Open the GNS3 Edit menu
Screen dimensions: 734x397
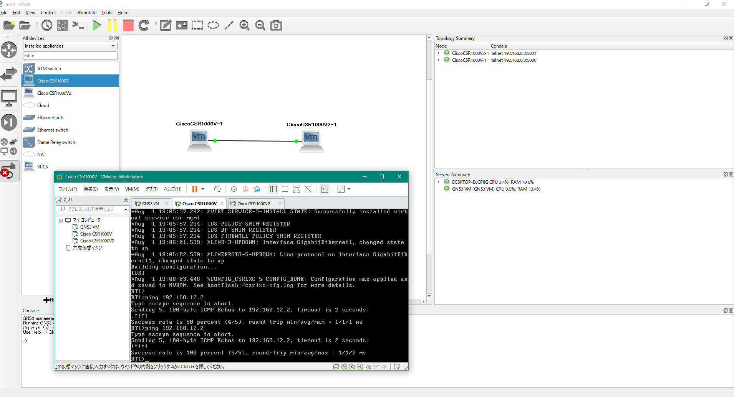pos(17,13)
